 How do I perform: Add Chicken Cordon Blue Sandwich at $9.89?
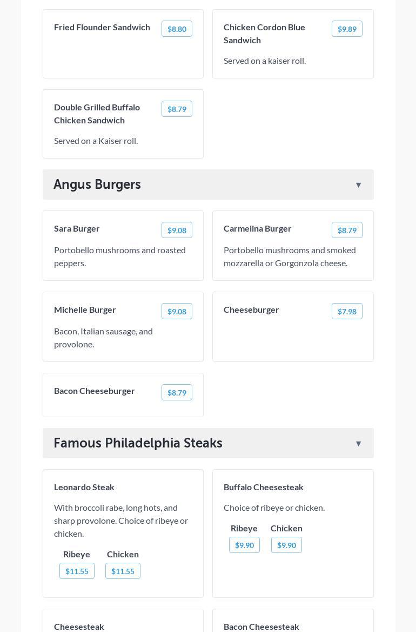[347, 29]
